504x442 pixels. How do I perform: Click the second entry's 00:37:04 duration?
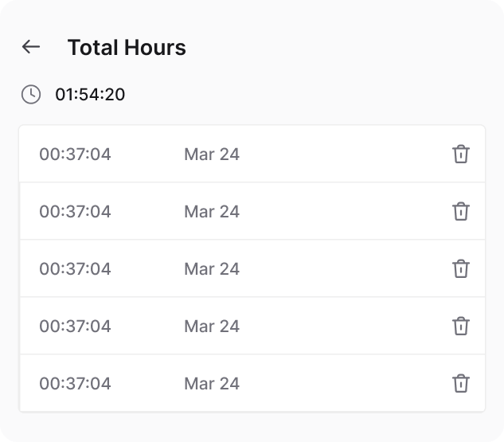click(x=75, y=211)
